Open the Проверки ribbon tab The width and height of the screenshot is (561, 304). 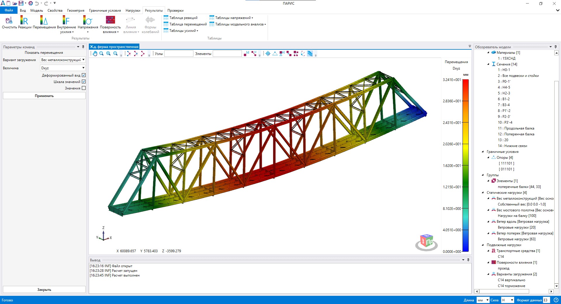(x=175, y=11)
